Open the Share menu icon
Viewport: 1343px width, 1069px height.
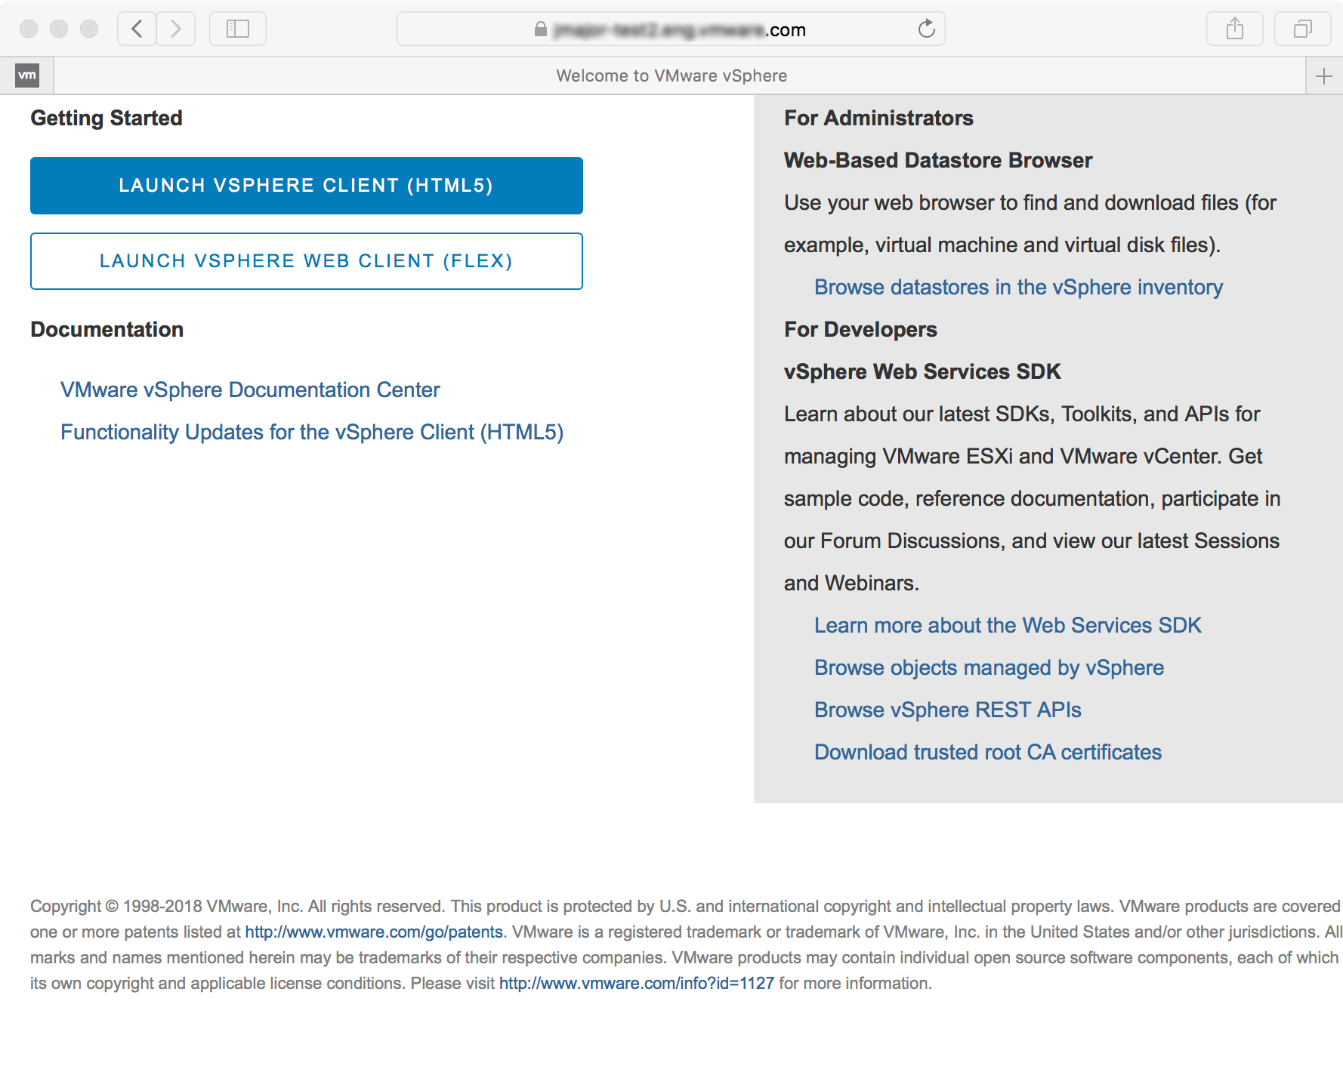click(x=1235, y=29)
